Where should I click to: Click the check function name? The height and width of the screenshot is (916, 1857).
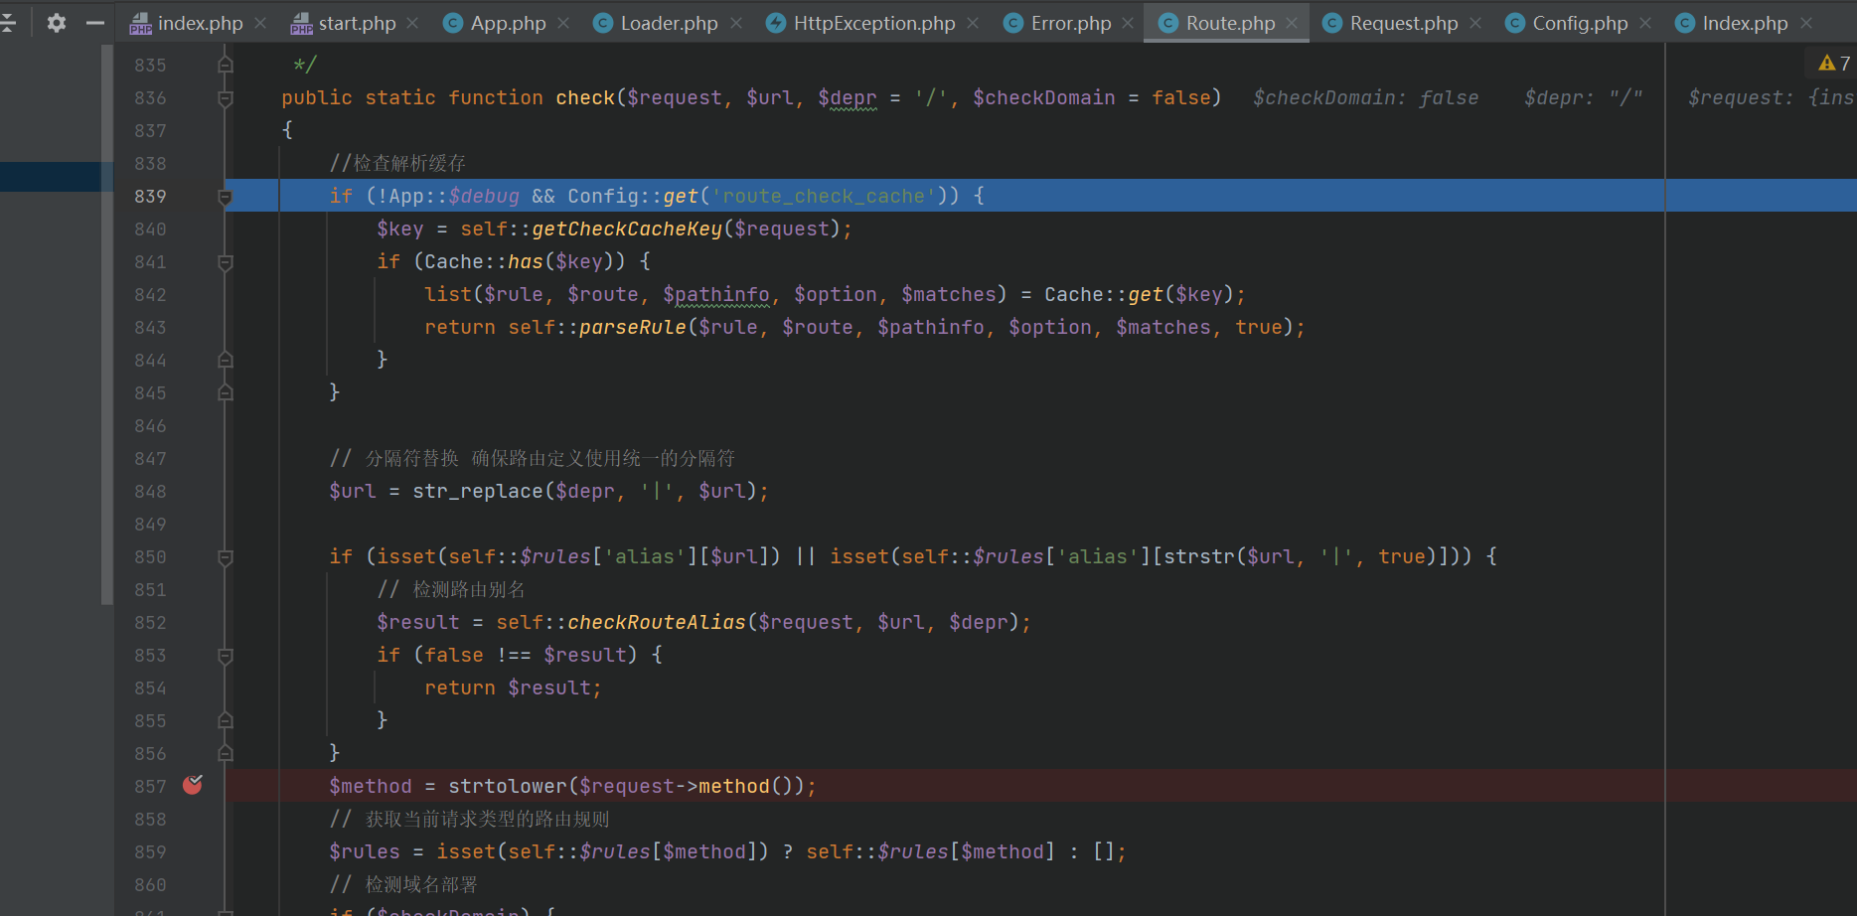[585, 97]
